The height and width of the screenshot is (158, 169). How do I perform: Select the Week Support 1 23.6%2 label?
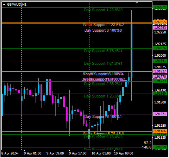click(103, 25)
